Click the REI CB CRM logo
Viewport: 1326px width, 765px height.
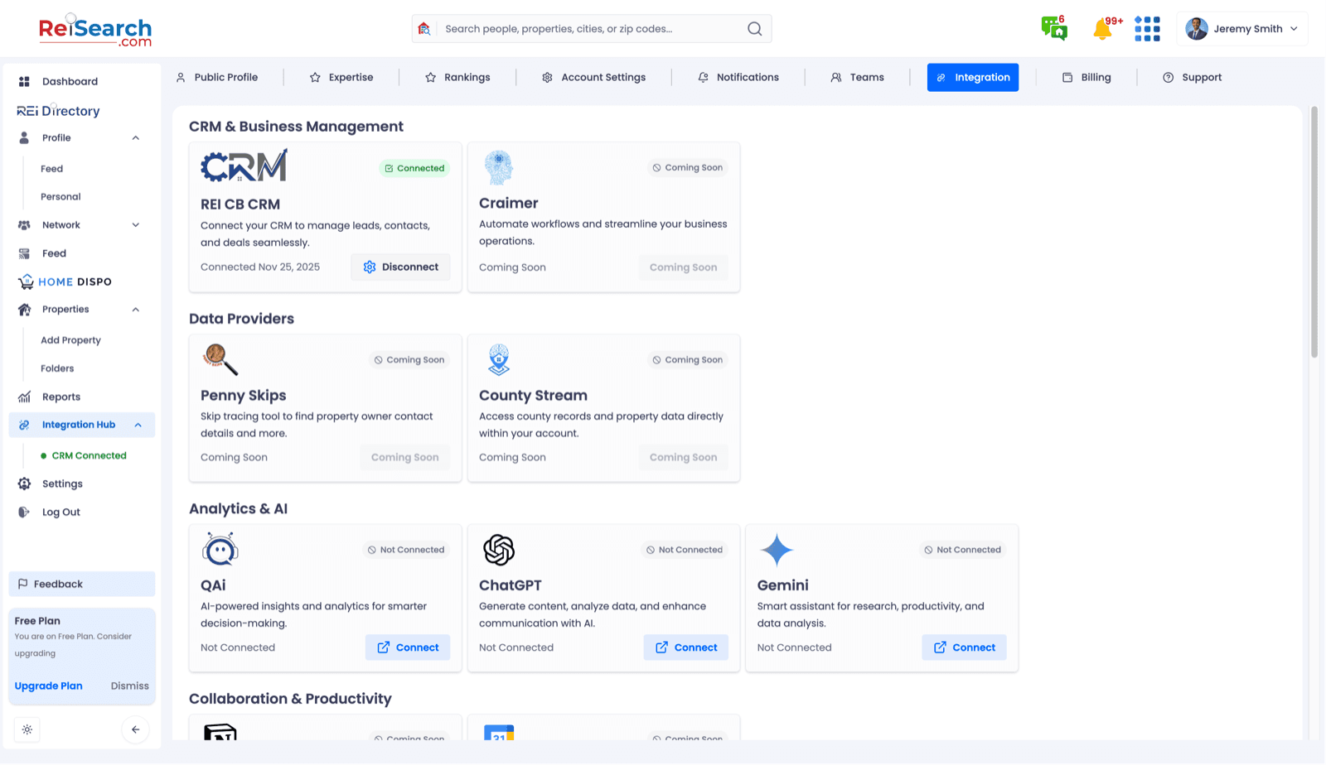tap(244, 166)
